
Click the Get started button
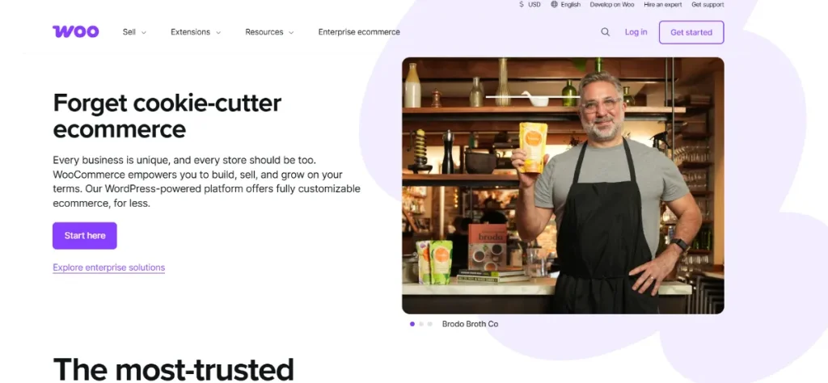coord(691,32)
